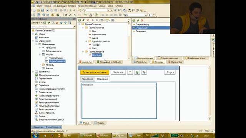Click inside the Описание text field
246x138 pixels.
[119, 102]
